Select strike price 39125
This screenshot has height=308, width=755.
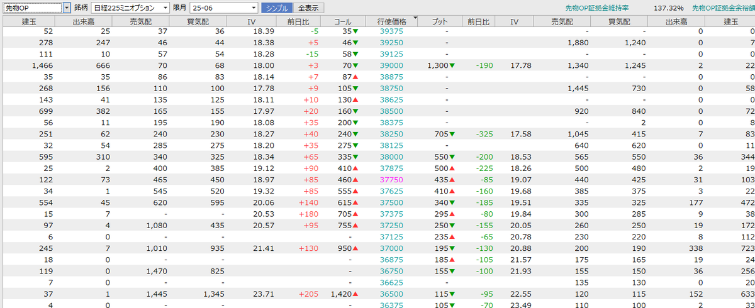coord(392,53)
